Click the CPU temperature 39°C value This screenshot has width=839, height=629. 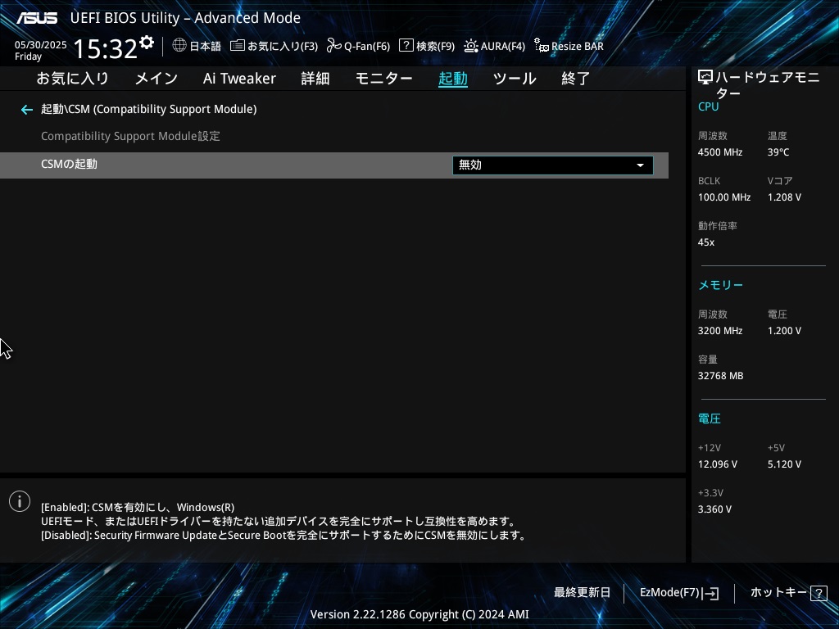tap(778, 152)
